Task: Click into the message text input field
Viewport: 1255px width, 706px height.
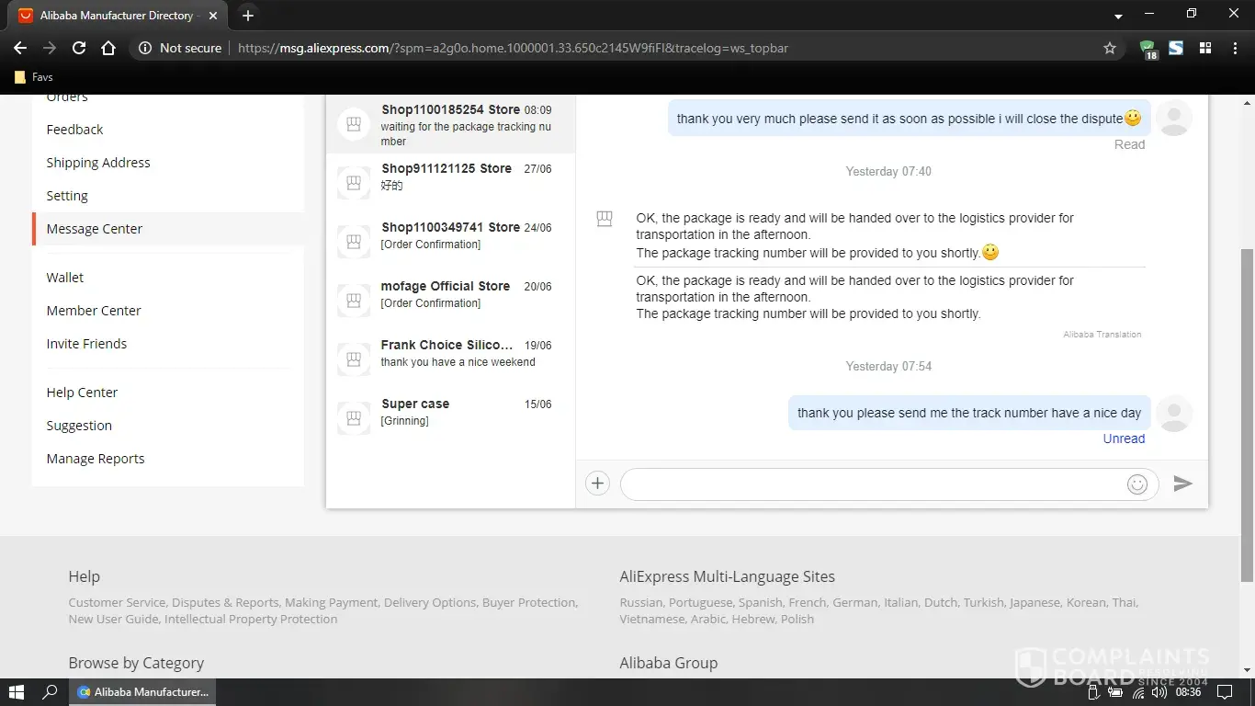Action: (873, 484)
